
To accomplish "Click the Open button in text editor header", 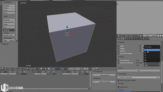I will (153, 36).
